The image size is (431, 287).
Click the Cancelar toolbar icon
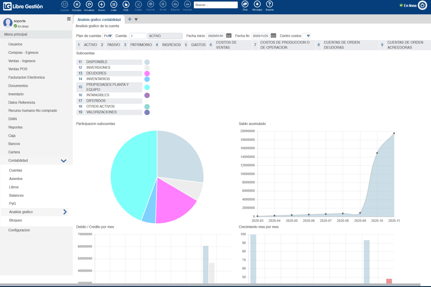point(77,4)
